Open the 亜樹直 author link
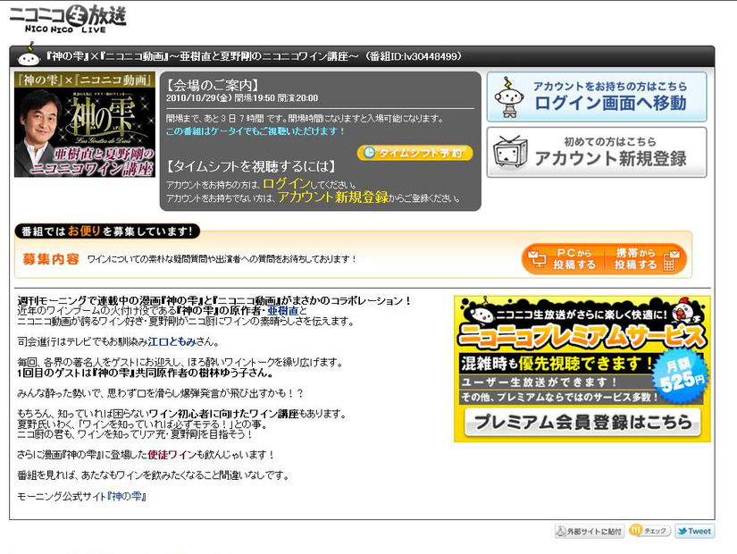737x554 pixels. (x=283, y=311)
